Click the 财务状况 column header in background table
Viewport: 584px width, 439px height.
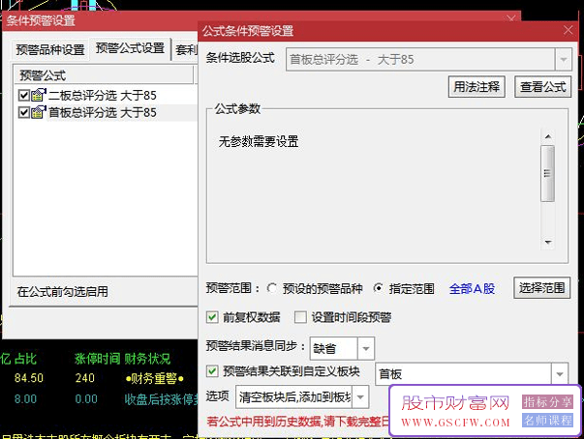point(147,359)
